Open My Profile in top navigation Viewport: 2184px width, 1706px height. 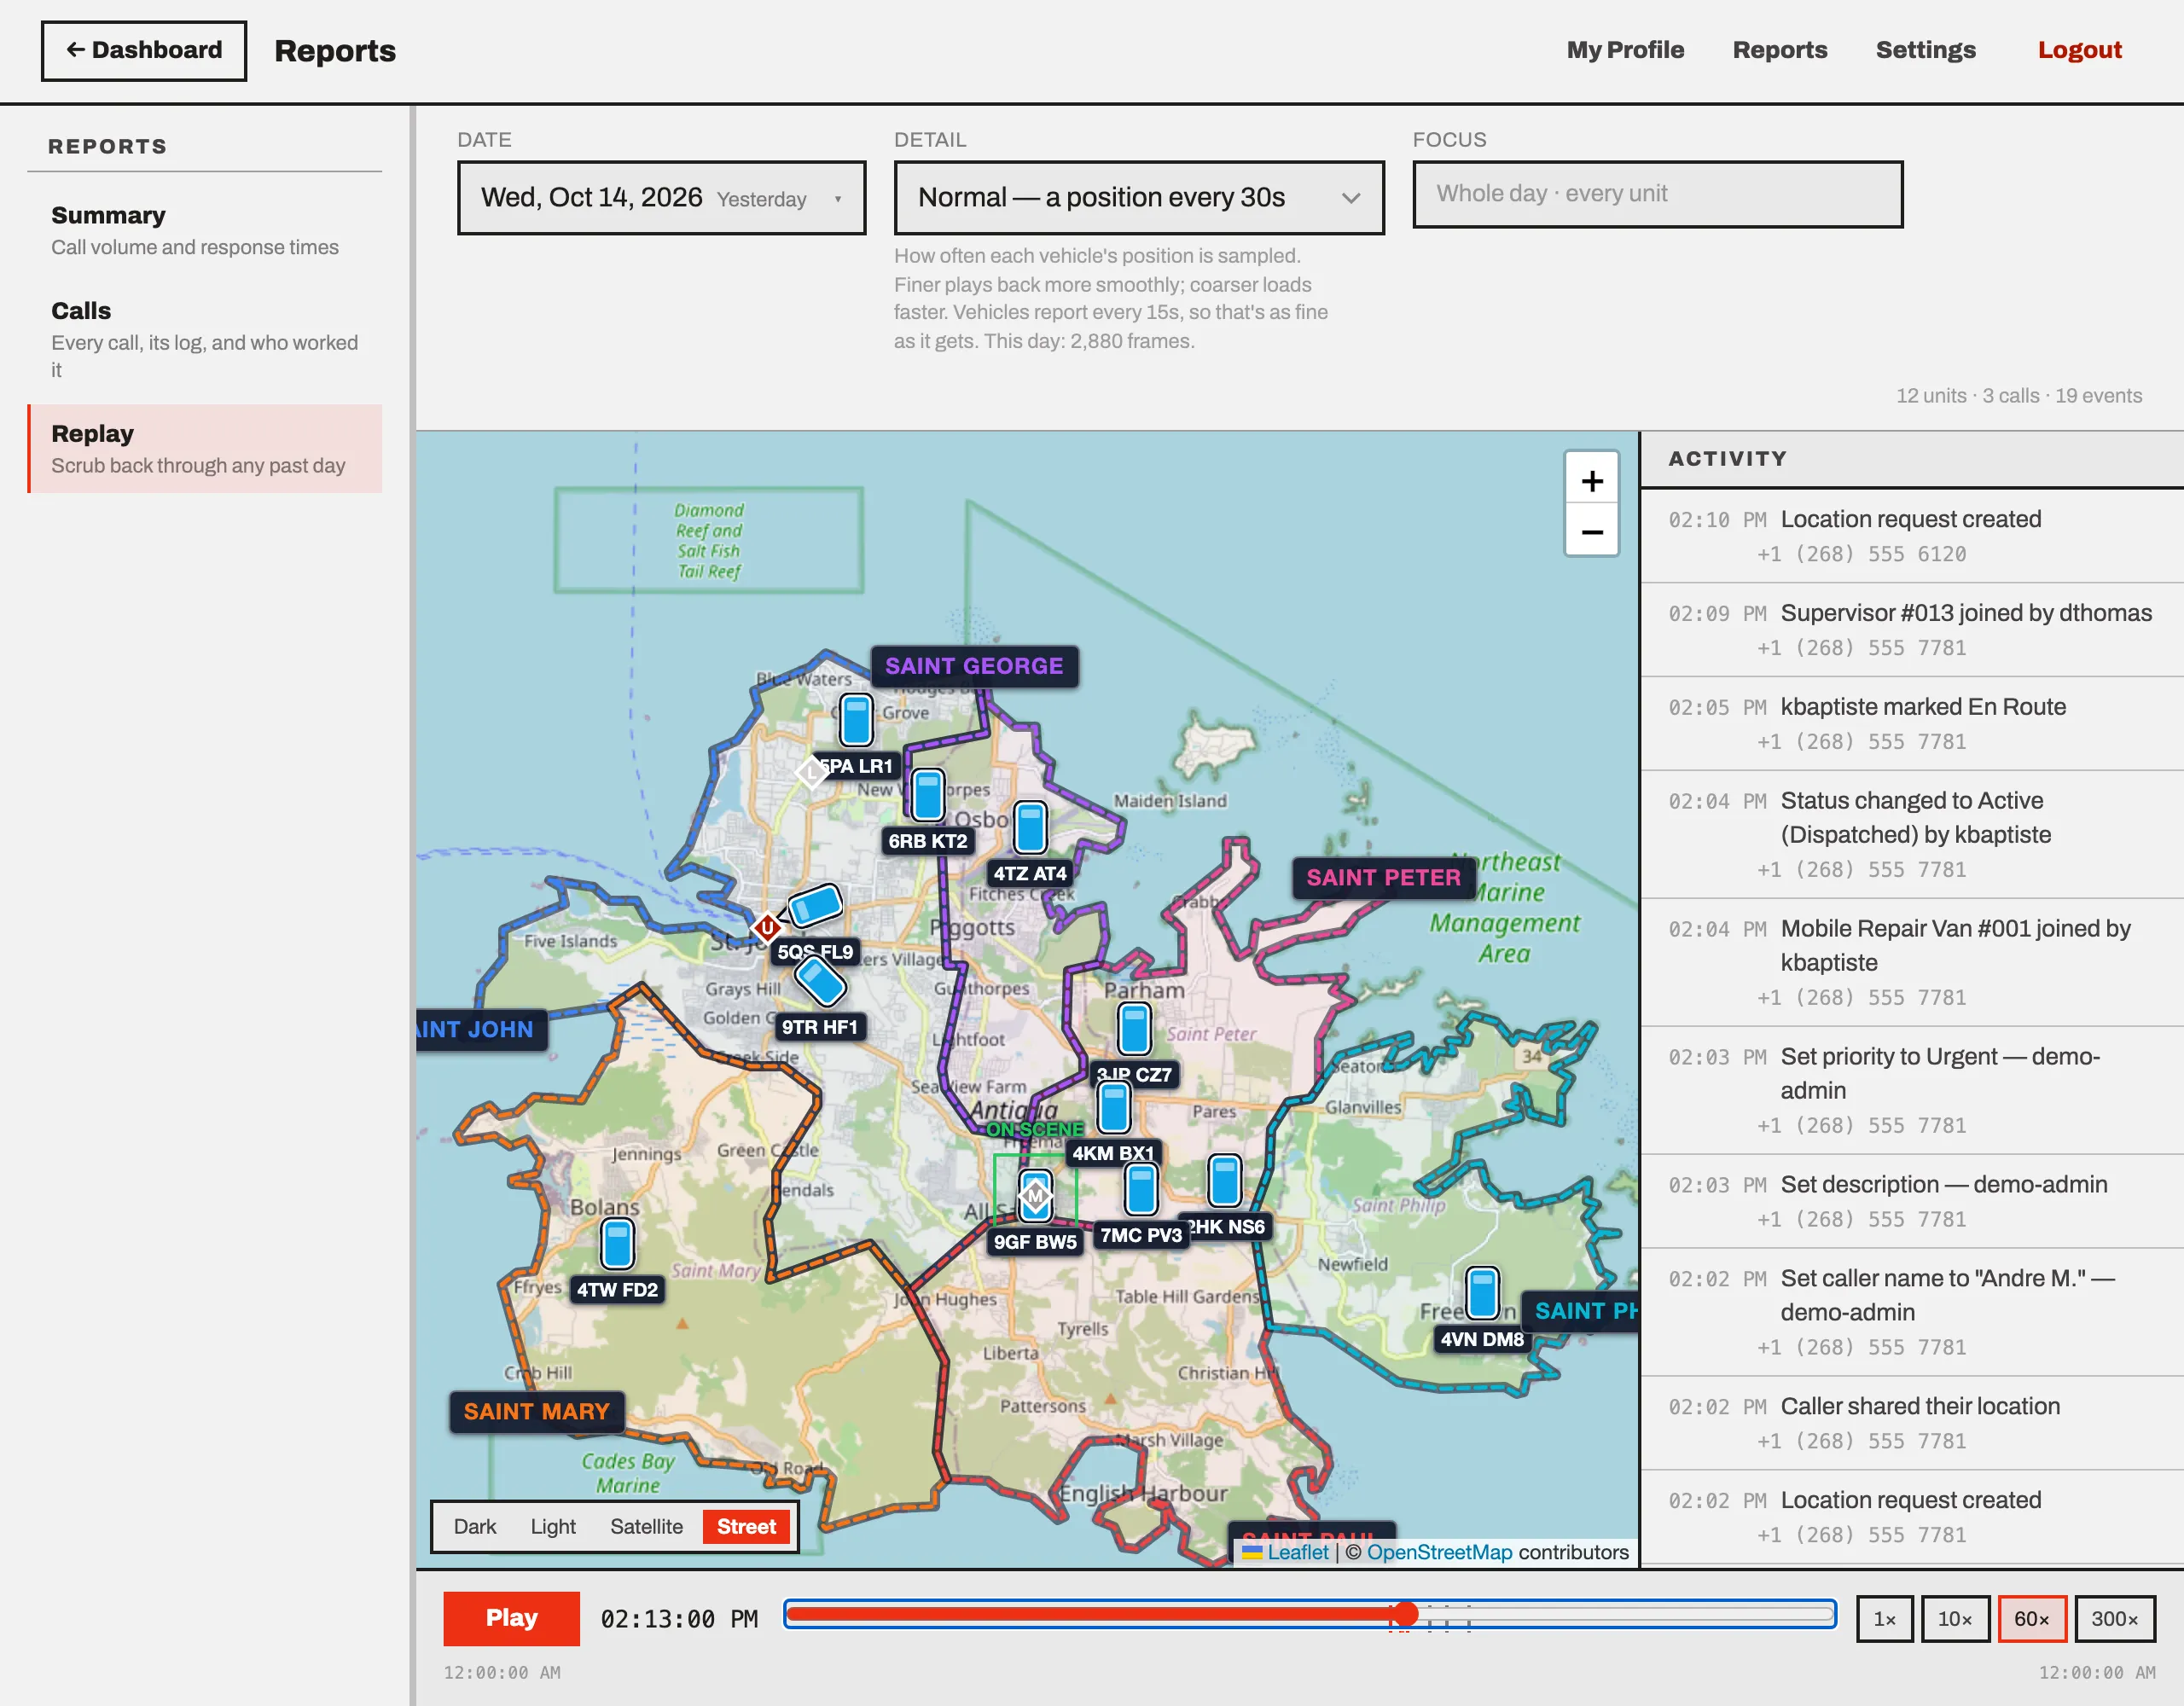(x=1625, y=50)
